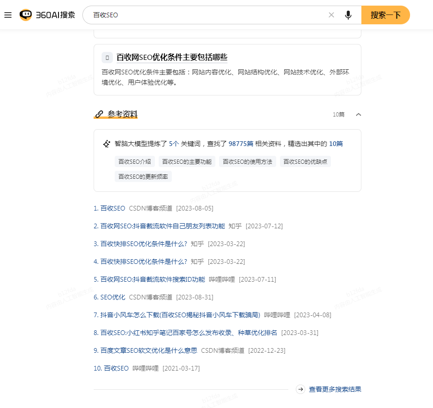Click the link icon next to 参考资料
The width and height of the screenshot is (433, 408).
[99, 114]
